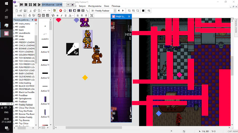Go to the previous frame arrow
The image size is (238, 133).
119,11
